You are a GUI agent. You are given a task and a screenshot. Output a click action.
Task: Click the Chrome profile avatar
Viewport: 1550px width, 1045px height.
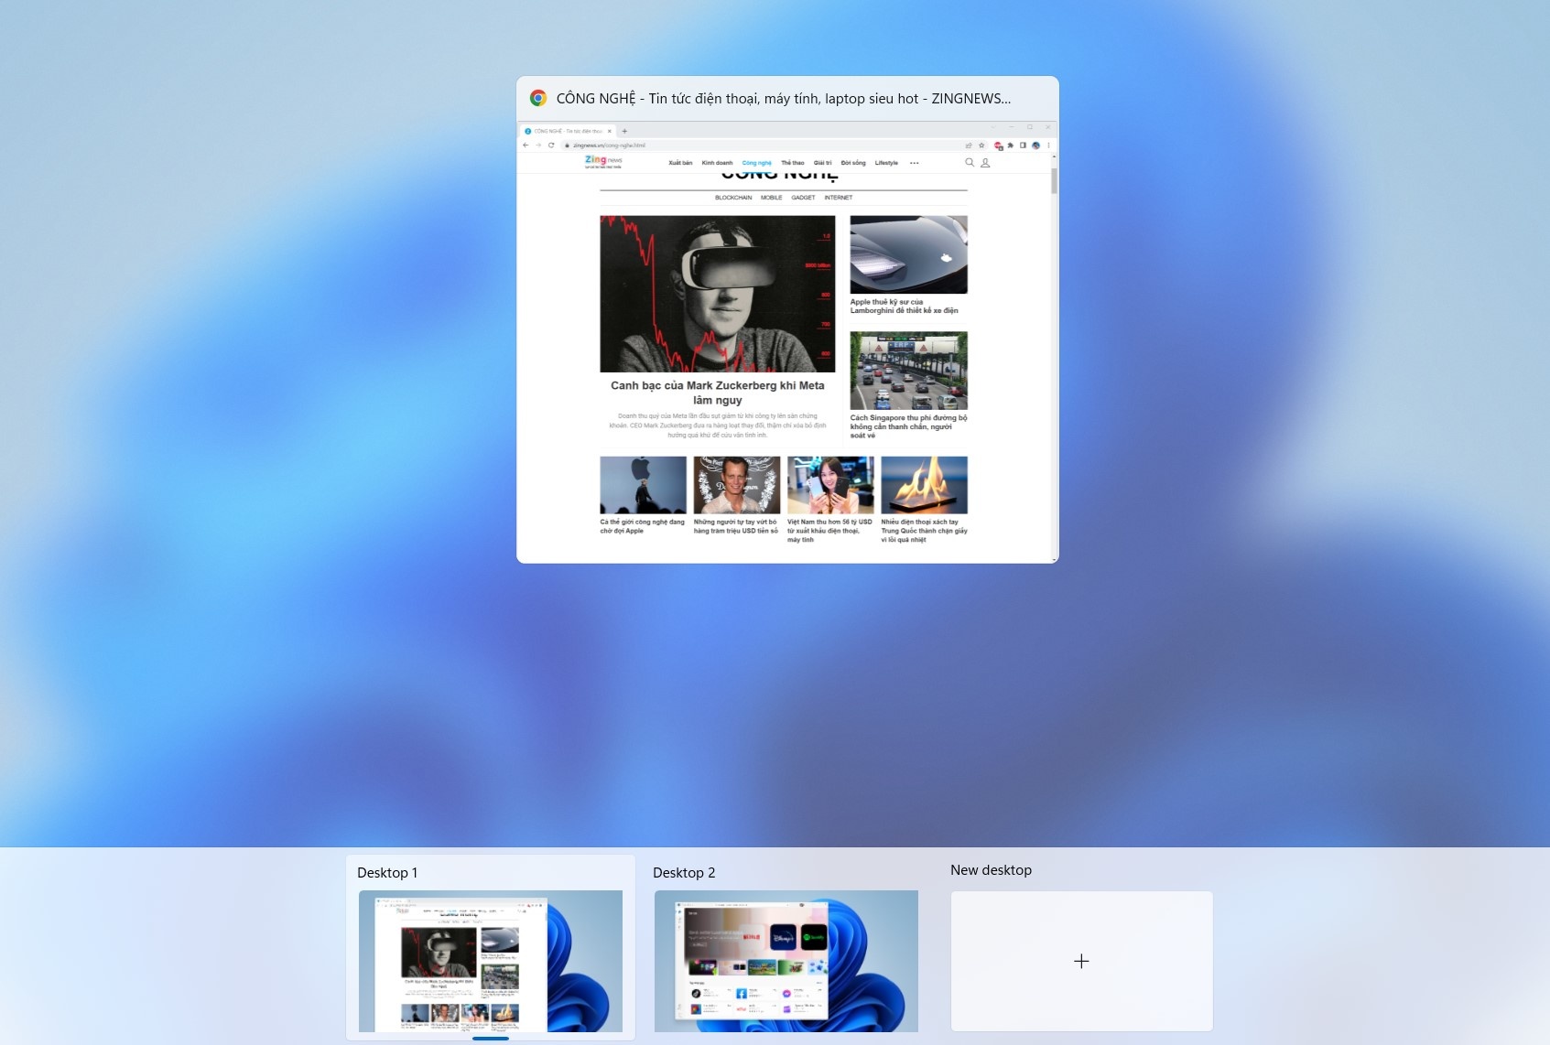[1036, 145]
